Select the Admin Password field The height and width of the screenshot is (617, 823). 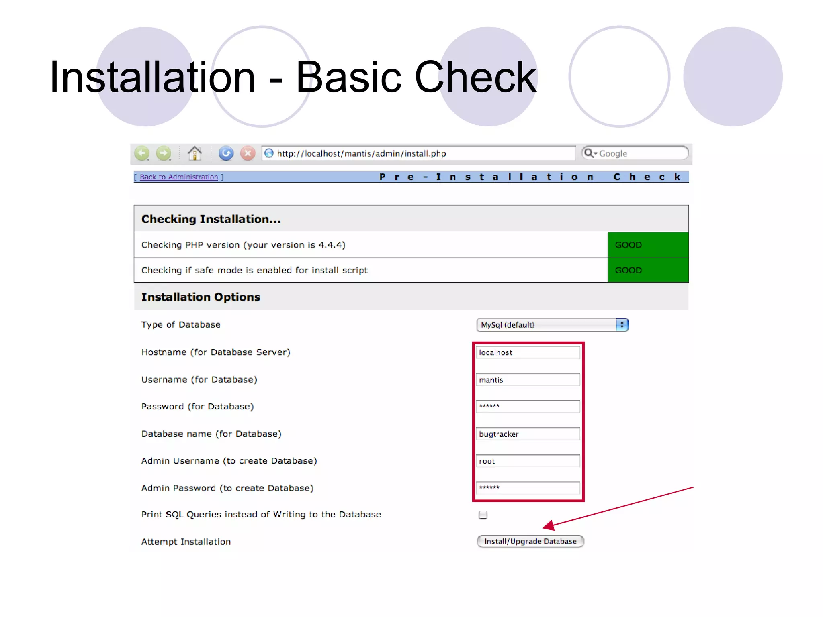pos(528,488)
